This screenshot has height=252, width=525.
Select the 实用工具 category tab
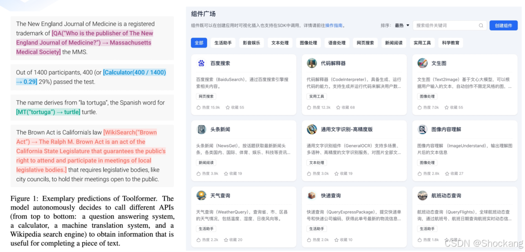(x=422, y=43)
